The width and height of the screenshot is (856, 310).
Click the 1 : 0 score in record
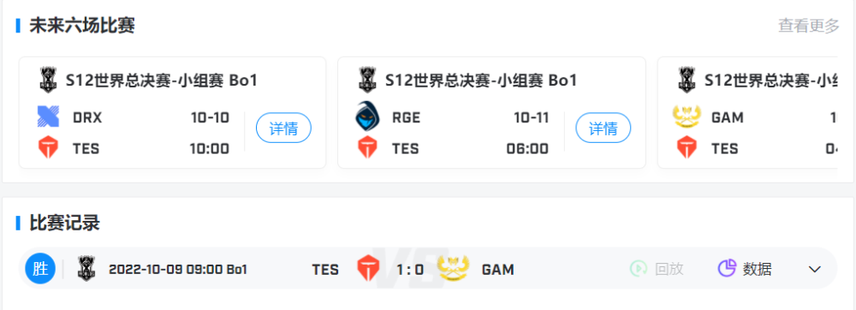coord(409,270)
